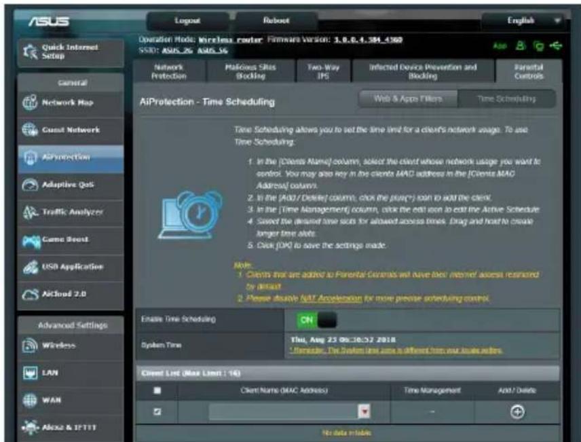Click the alarm clock illustration
Image resolution: width=581 pixels, height=442 pixels.
click(191, 215)
